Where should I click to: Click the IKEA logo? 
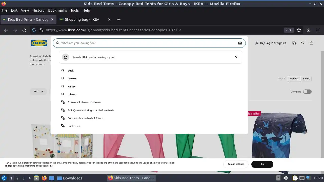39,43
